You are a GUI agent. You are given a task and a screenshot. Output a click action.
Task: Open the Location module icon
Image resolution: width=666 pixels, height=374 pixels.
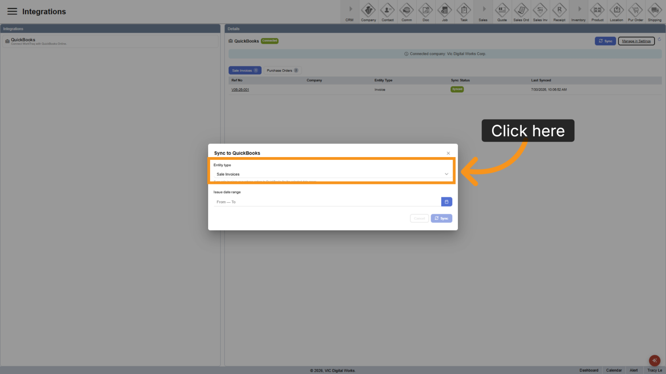click(x=616, y=12)
